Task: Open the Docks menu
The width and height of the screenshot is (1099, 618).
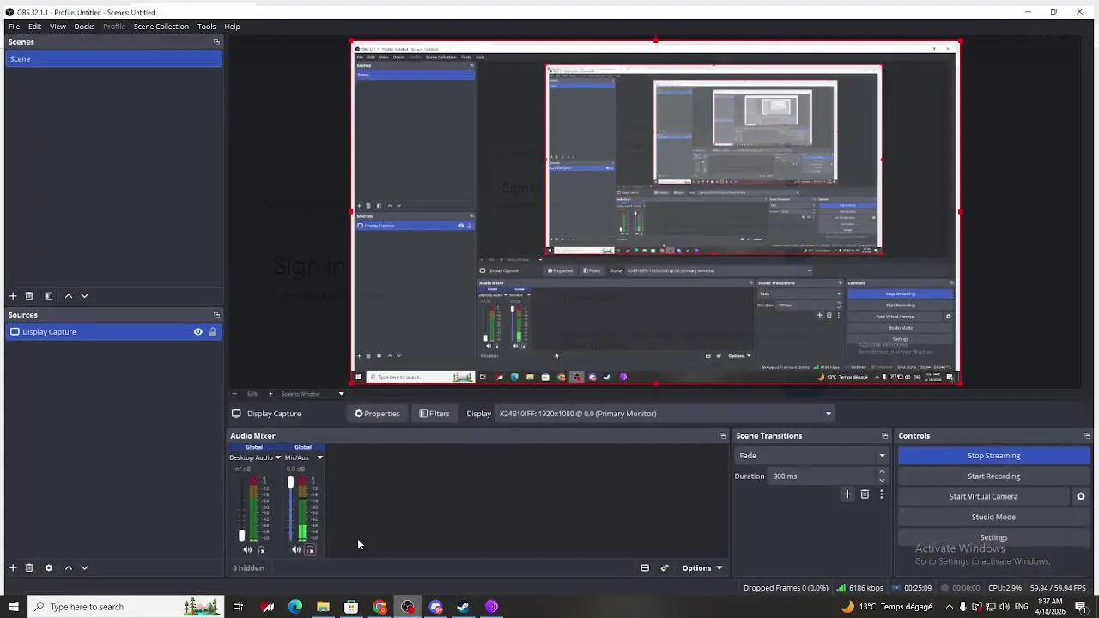Action: [84, 27]
